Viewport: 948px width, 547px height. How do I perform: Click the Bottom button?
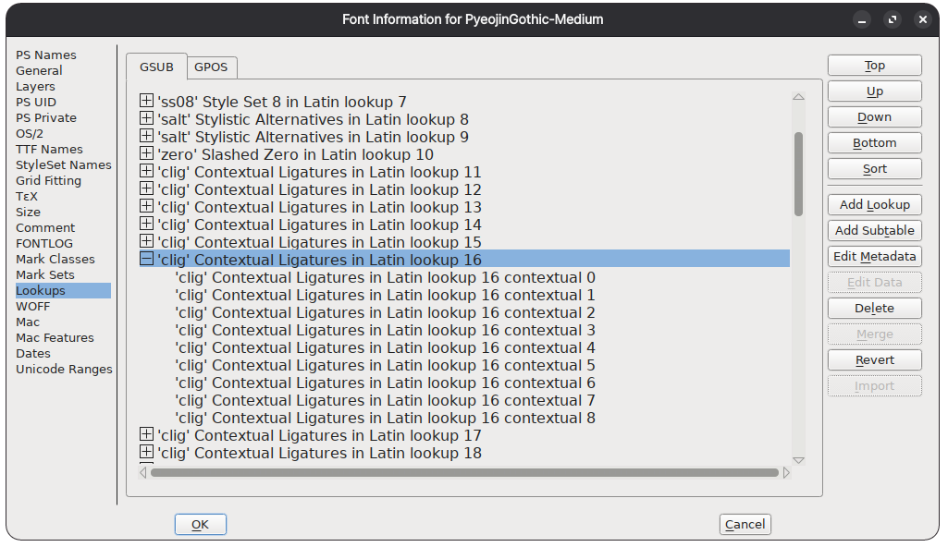(x=874, y=143)
